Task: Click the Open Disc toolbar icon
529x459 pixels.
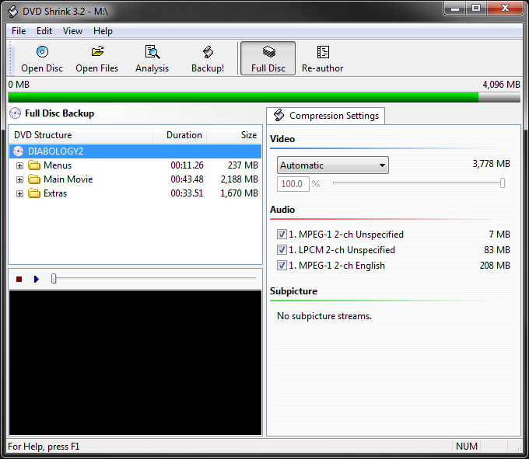Action: [x=42, y=51]
